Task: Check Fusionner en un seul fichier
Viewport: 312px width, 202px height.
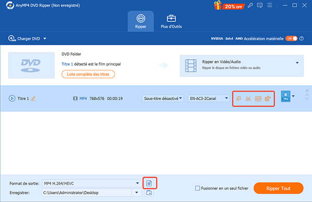Action: (x=198, y=188)
